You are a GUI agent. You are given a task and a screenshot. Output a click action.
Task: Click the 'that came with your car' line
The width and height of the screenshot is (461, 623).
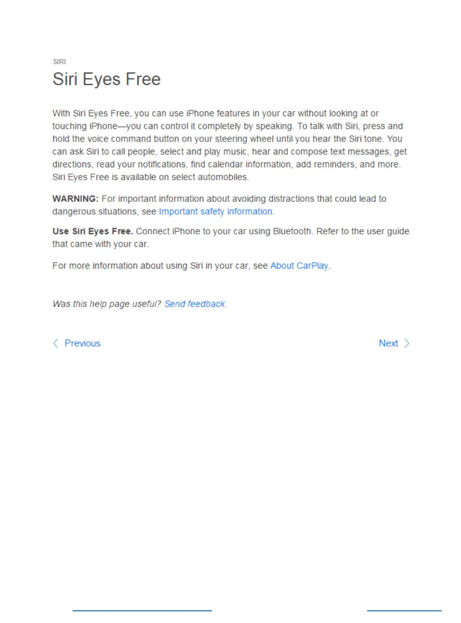click(100, 244)
